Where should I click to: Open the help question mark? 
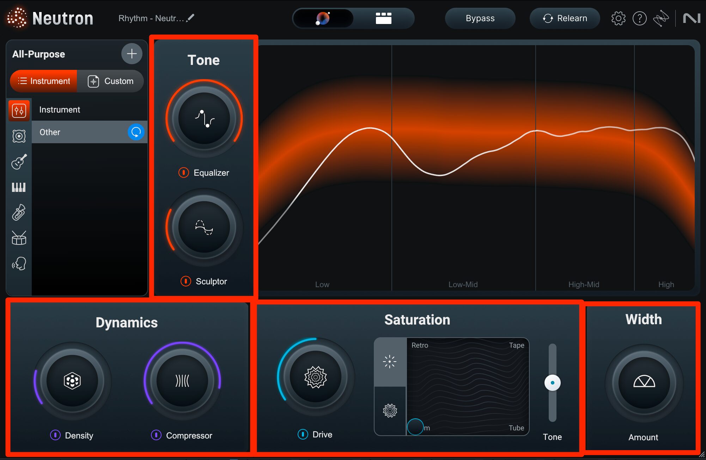[x=639, y=18]
